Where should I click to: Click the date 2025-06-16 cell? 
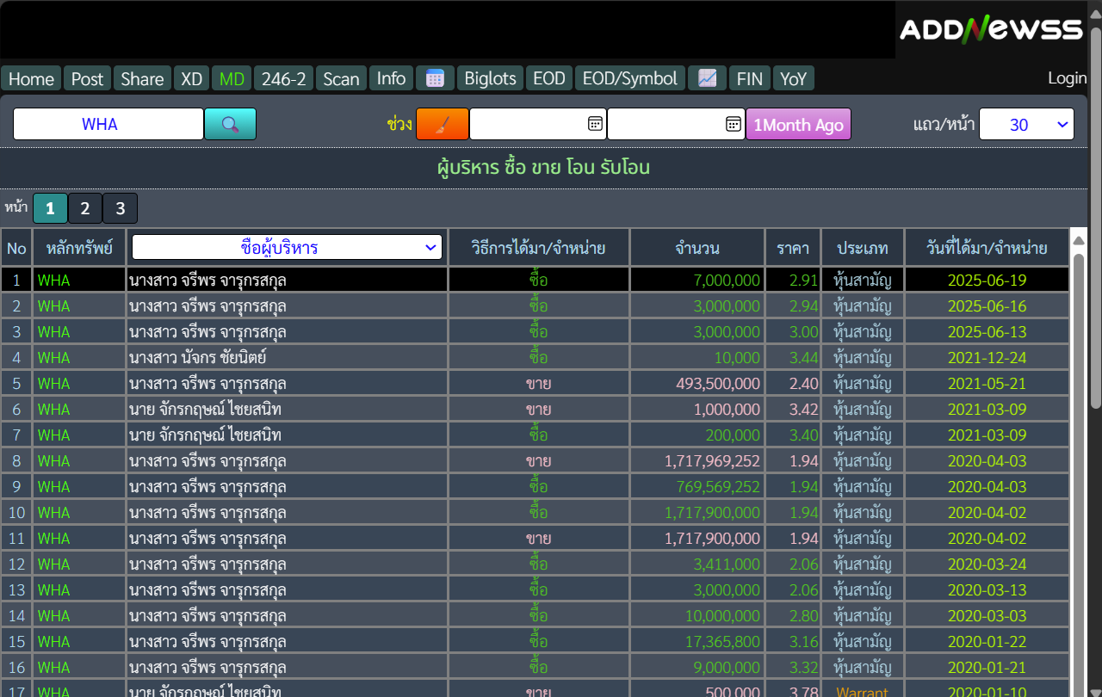click(987, 305)
